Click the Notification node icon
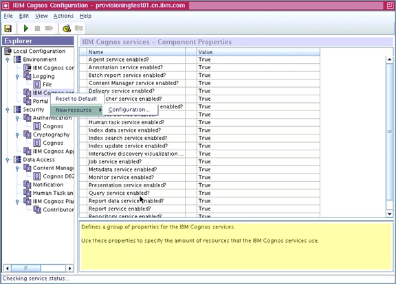Screen dimensions: 396x284 coord(27,185)
